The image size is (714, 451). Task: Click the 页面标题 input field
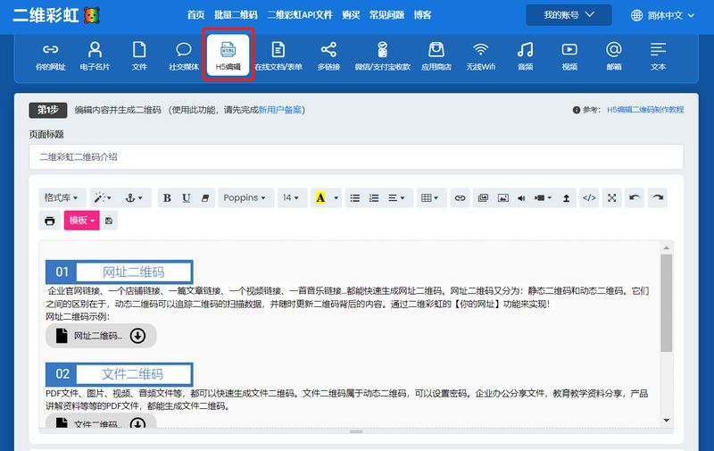[356, 156]
